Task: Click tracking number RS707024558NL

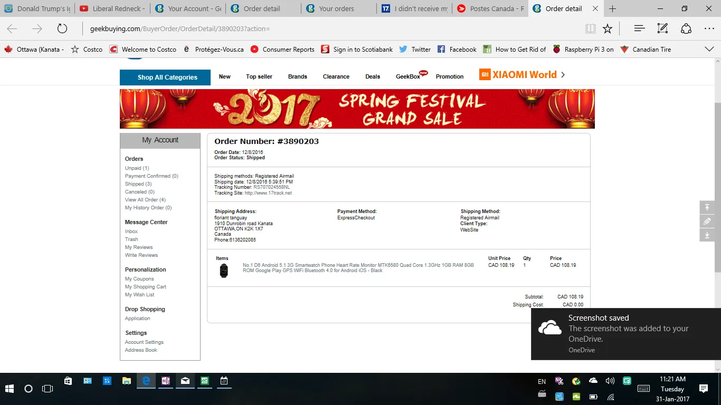Action: tap(271, 187)
